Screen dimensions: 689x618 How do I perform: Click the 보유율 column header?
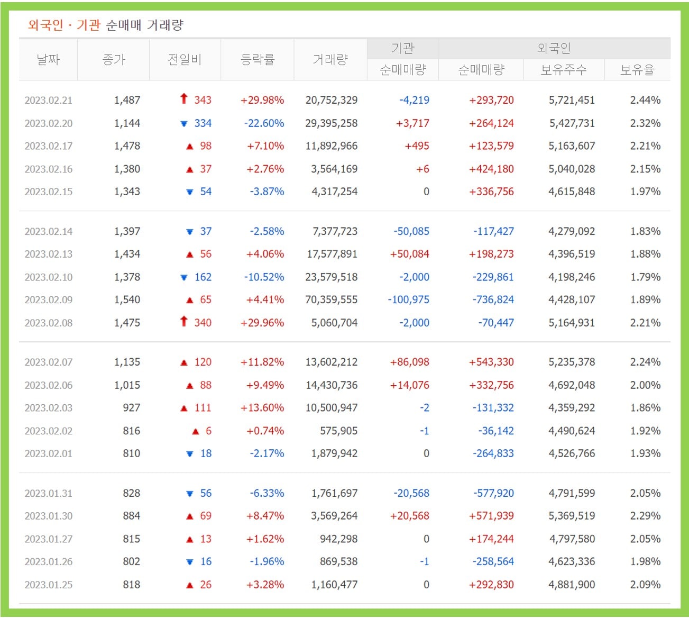point(637,69)
